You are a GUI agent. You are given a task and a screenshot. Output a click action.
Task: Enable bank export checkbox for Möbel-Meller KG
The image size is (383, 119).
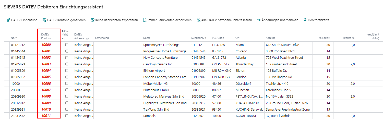pyautogui.click(x=67, y=84)
